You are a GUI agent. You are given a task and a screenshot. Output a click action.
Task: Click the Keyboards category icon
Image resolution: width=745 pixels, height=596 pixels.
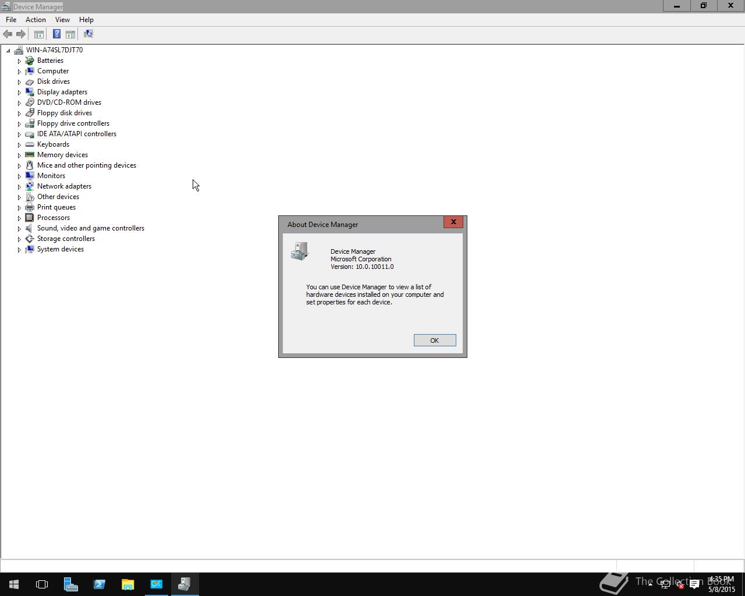30,144
